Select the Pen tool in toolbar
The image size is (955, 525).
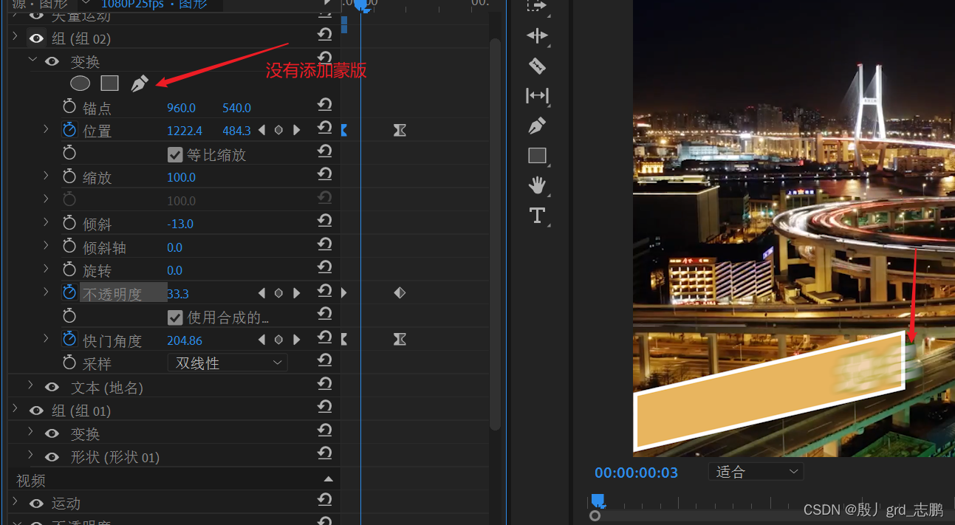(537, 126)
